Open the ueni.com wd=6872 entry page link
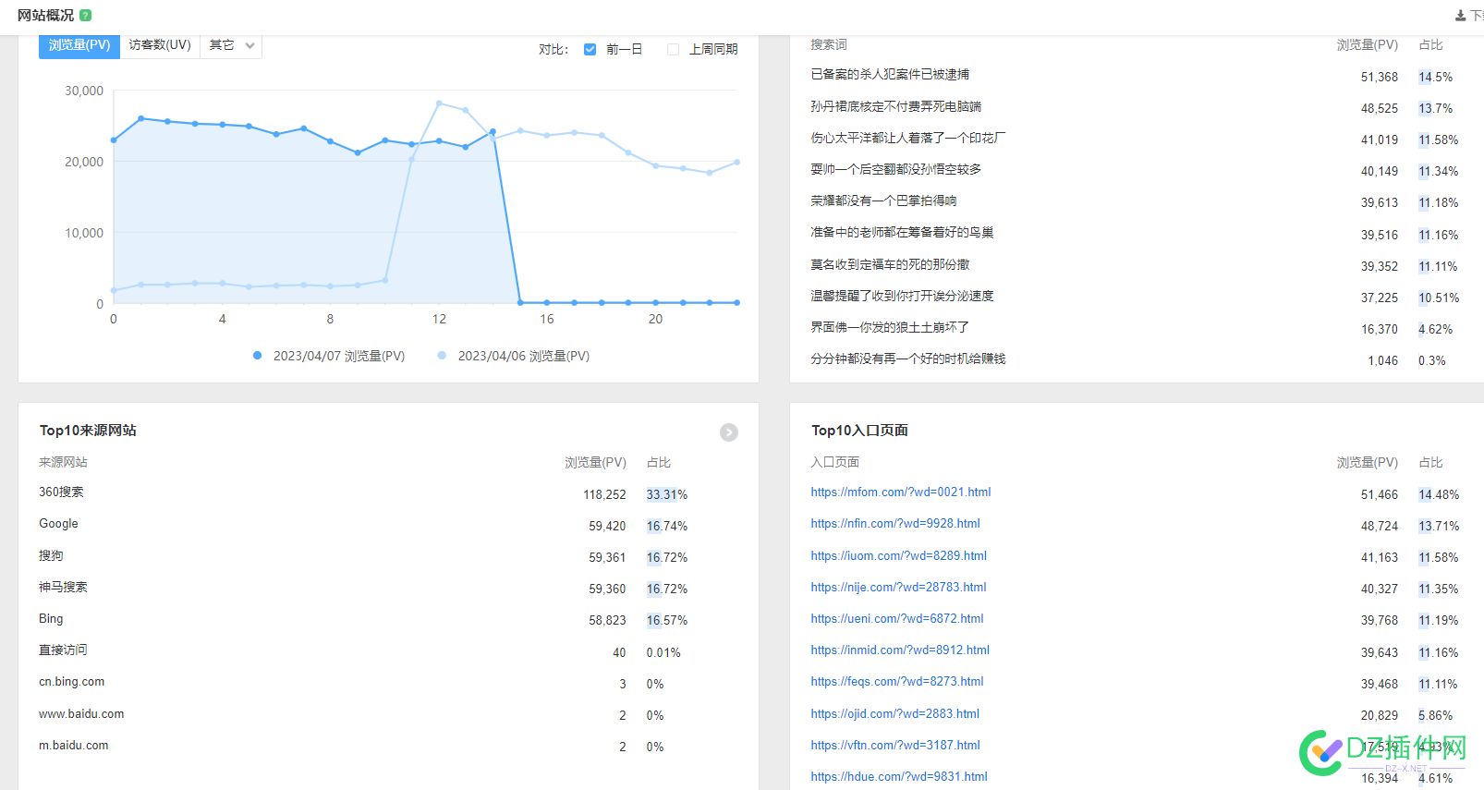 pyautogui.click(x=897, y=619)
